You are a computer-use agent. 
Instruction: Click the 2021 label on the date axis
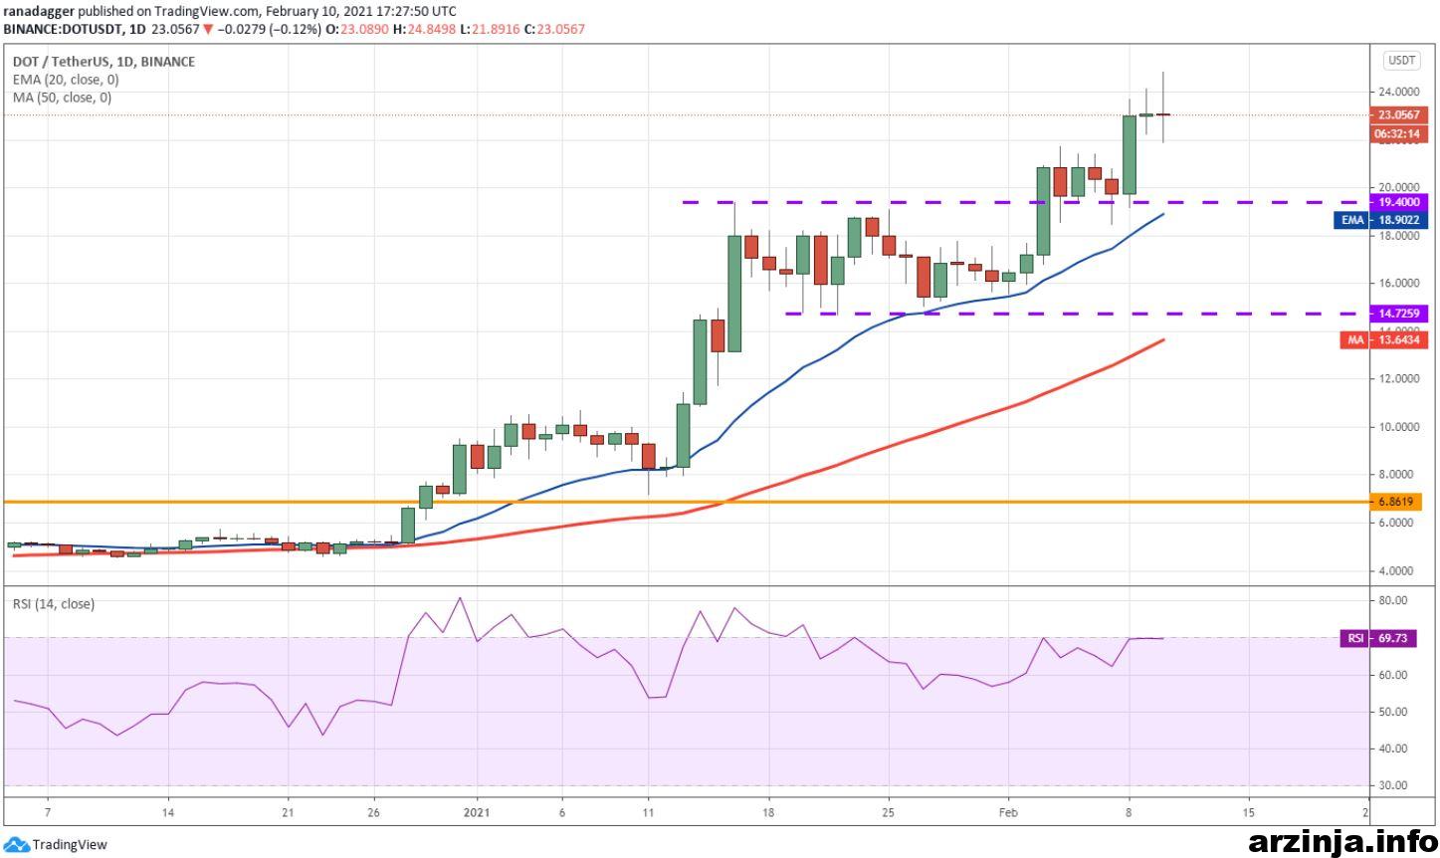(477, 811)
